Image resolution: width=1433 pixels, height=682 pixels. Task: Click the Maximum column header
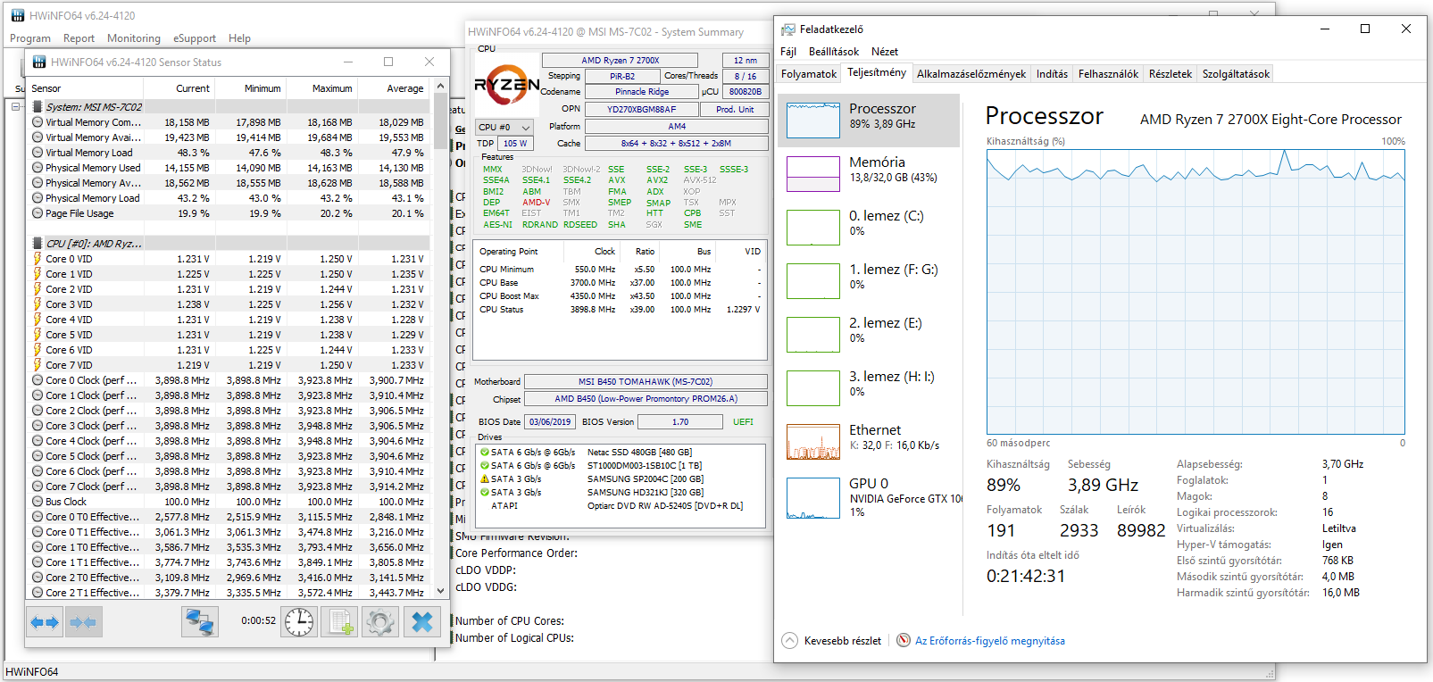point(321,88)
